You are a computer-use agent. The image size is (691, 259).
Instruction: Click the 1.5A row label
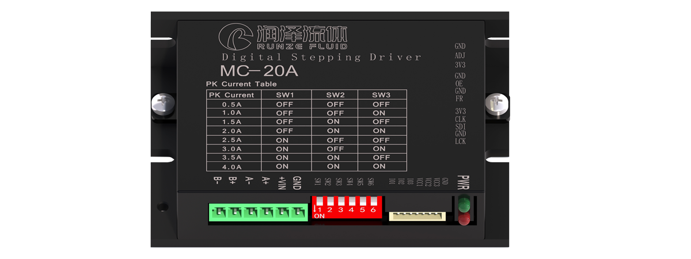231,122
